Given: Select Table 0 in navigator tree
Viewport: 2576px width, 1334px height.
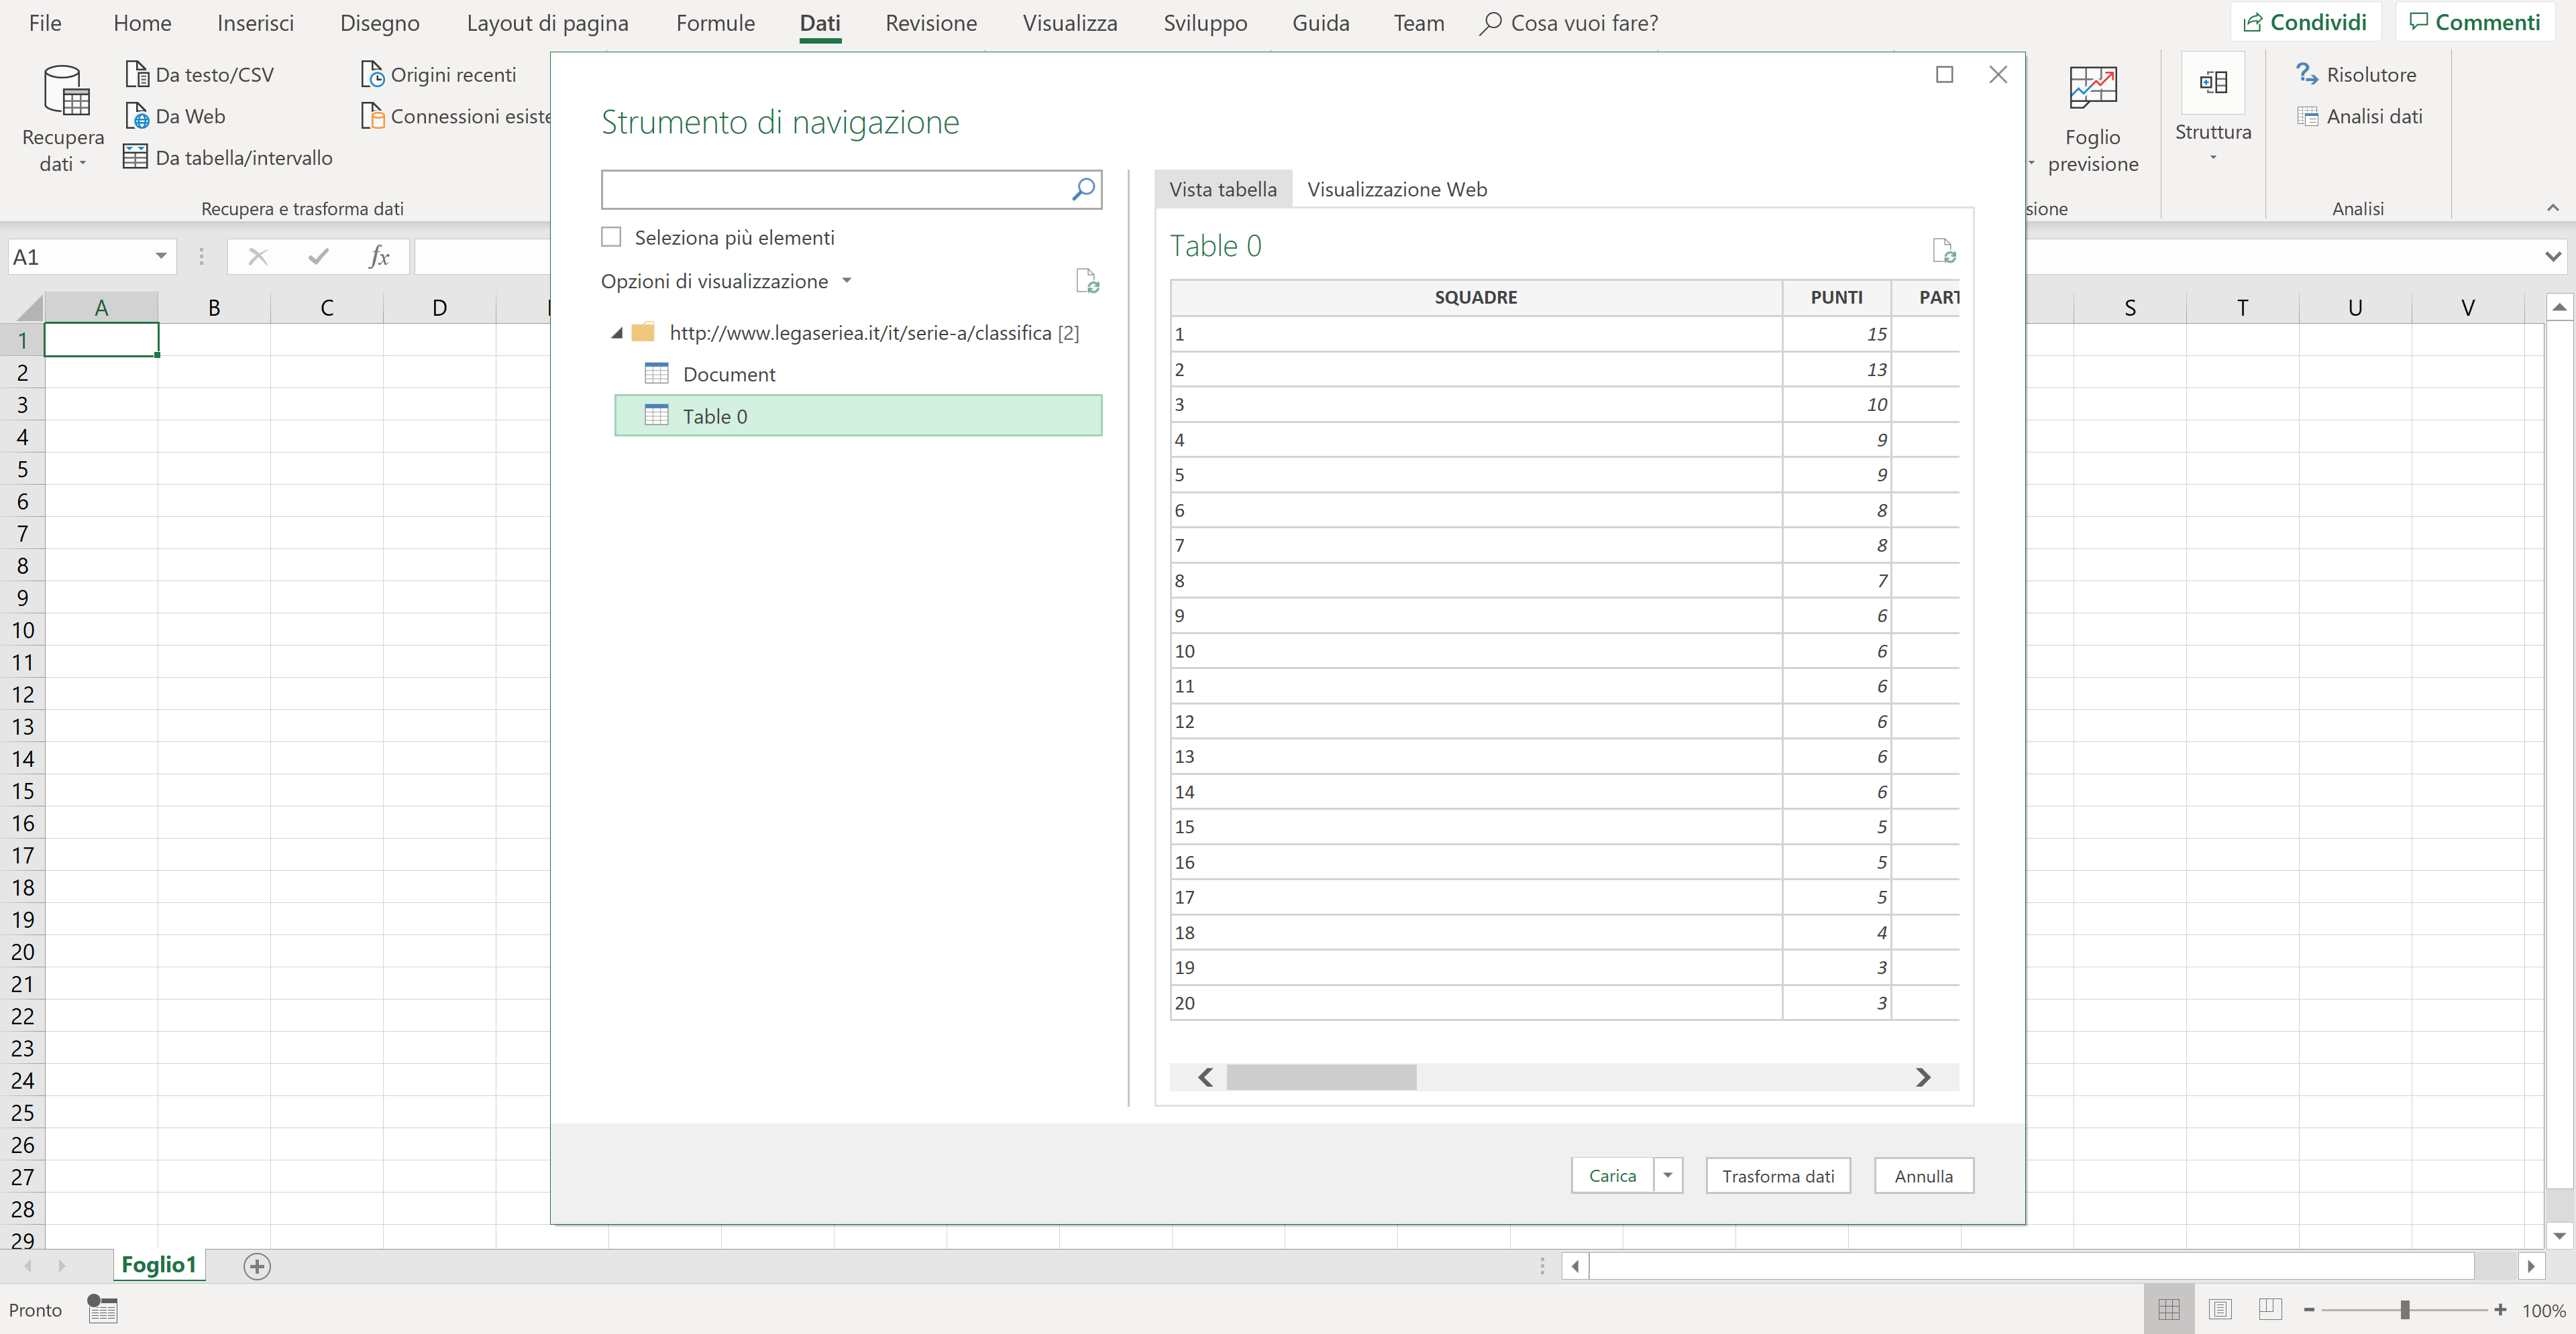Looking at the screenshot, I should coord(858,416).
